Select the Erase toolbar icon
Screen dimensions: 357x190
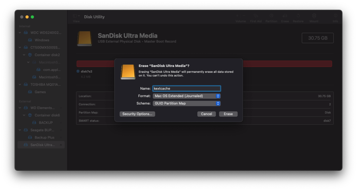tap(285, 16)
